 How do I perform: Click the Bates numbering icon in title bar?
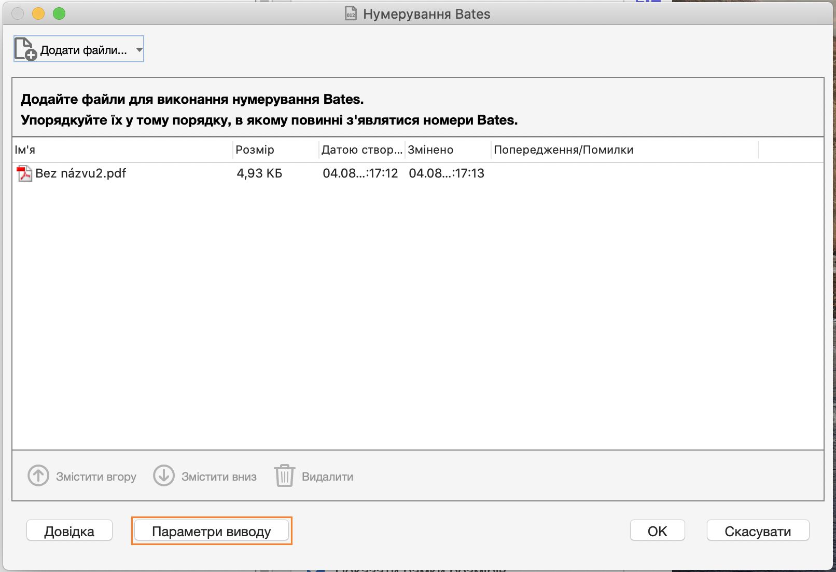coord(351,13)
